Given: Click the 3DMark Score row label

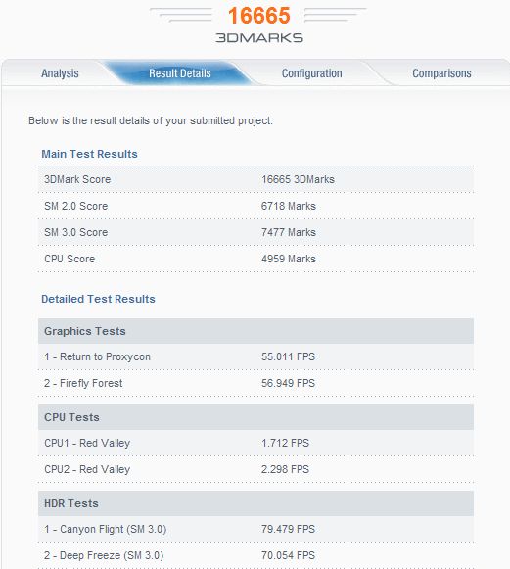Looking at the screenshot, I should click(77, 179).
